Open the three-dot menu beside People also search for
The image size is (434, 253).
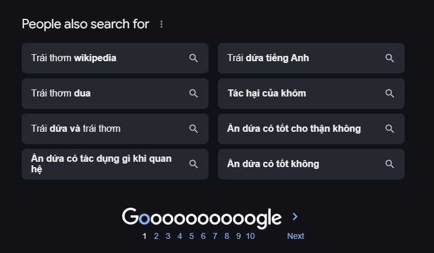(x=162, y=24)
